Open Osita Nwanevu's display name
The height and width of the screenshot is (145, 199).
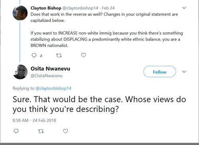coord(51,69)
